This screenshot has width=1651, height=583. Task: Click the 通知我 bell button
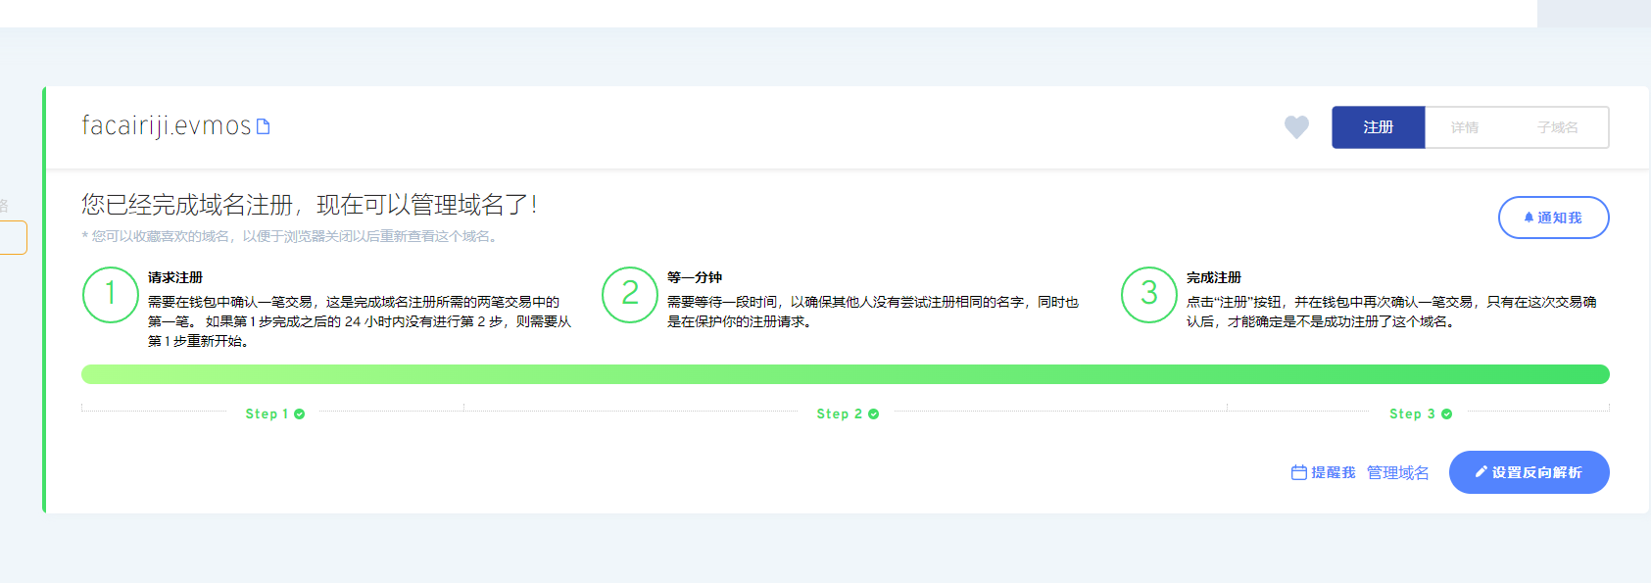1553,218
